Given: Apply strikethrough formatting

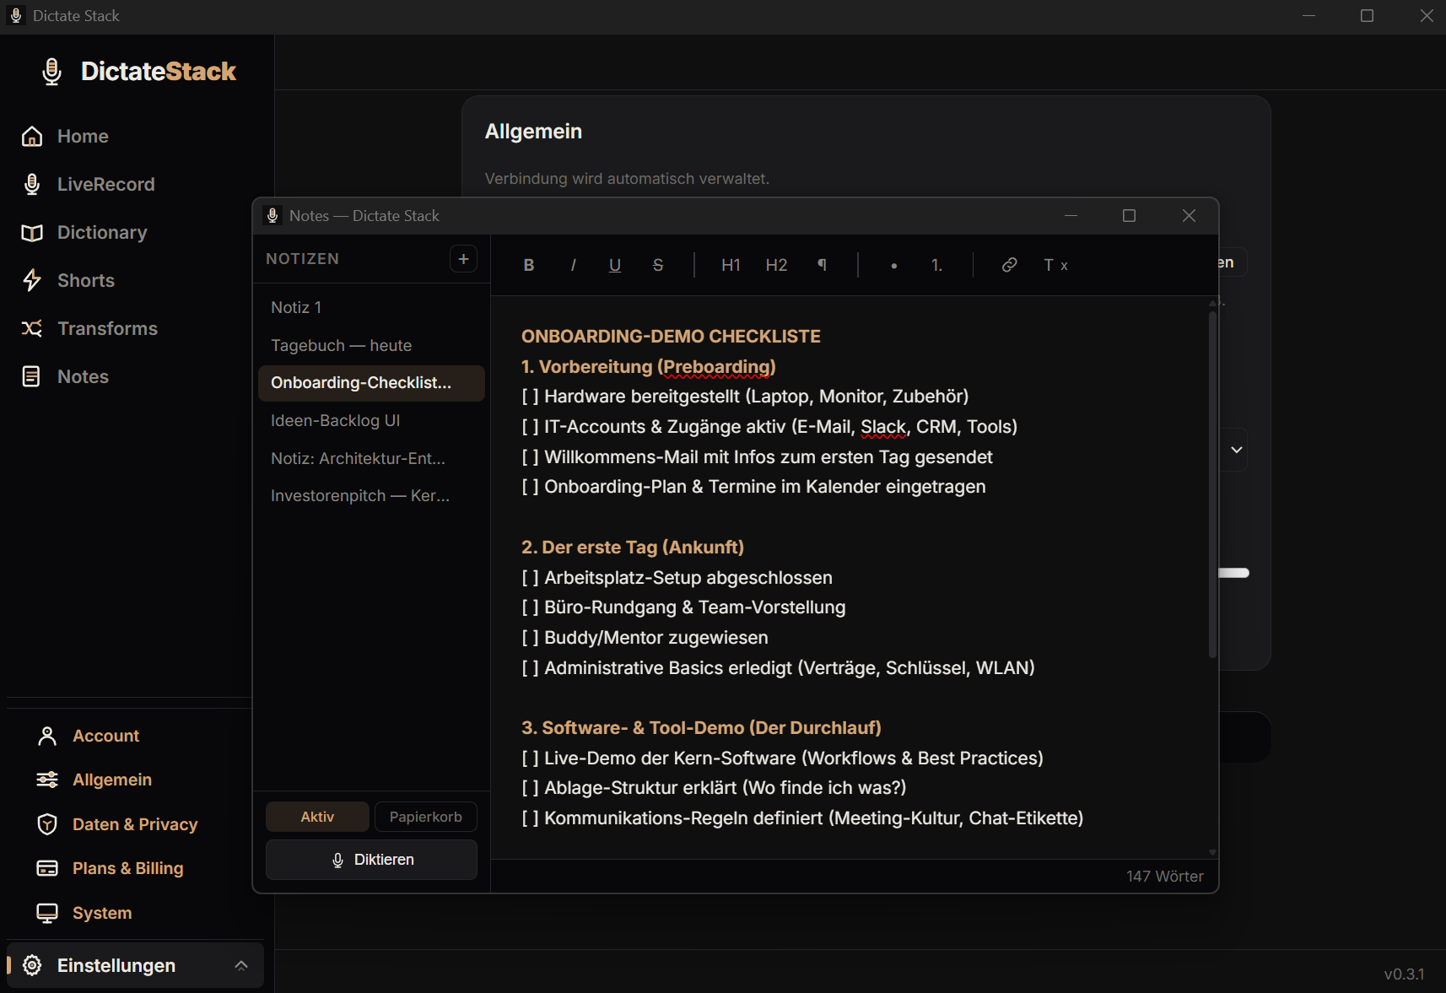Looking at the screenshot, I should pos(658,265).
